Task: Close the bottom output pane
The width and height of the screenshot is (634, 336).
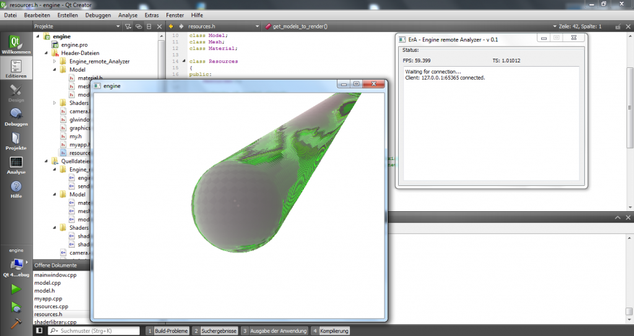Action: (628, 217)
